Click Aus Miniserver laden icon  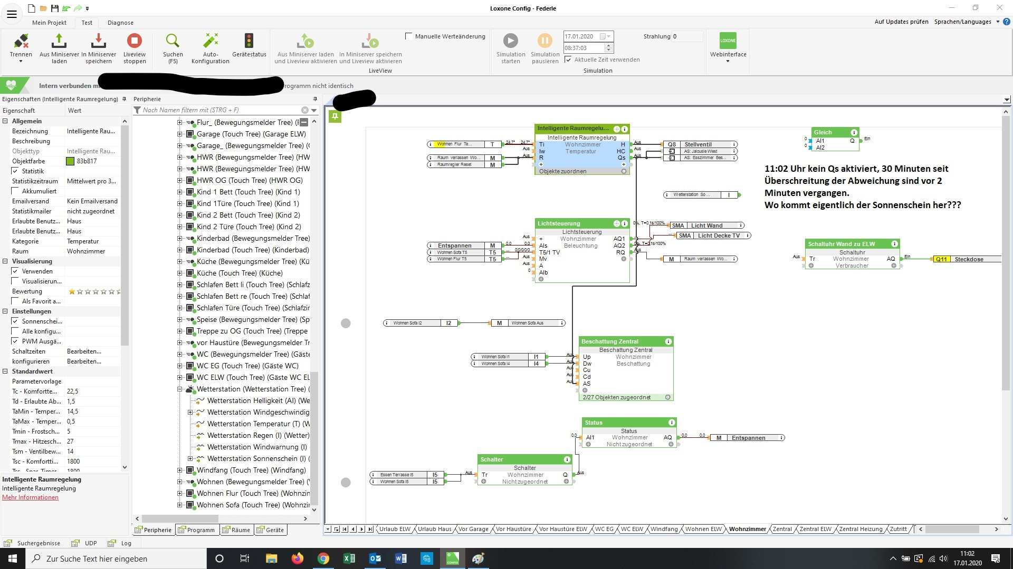click(59, 41)
